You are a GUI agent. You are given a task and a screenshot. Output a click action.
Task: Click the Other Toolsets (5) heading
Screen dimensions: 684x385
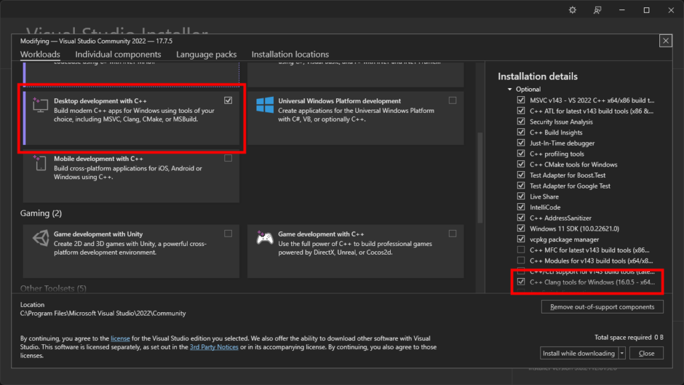pos(53,288)
